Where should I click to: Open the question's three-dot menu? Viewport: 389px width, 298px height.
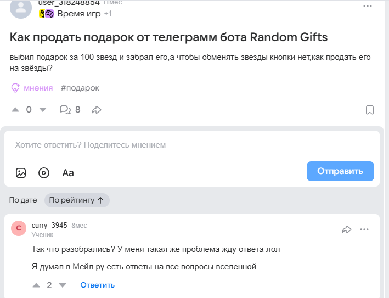367,6
